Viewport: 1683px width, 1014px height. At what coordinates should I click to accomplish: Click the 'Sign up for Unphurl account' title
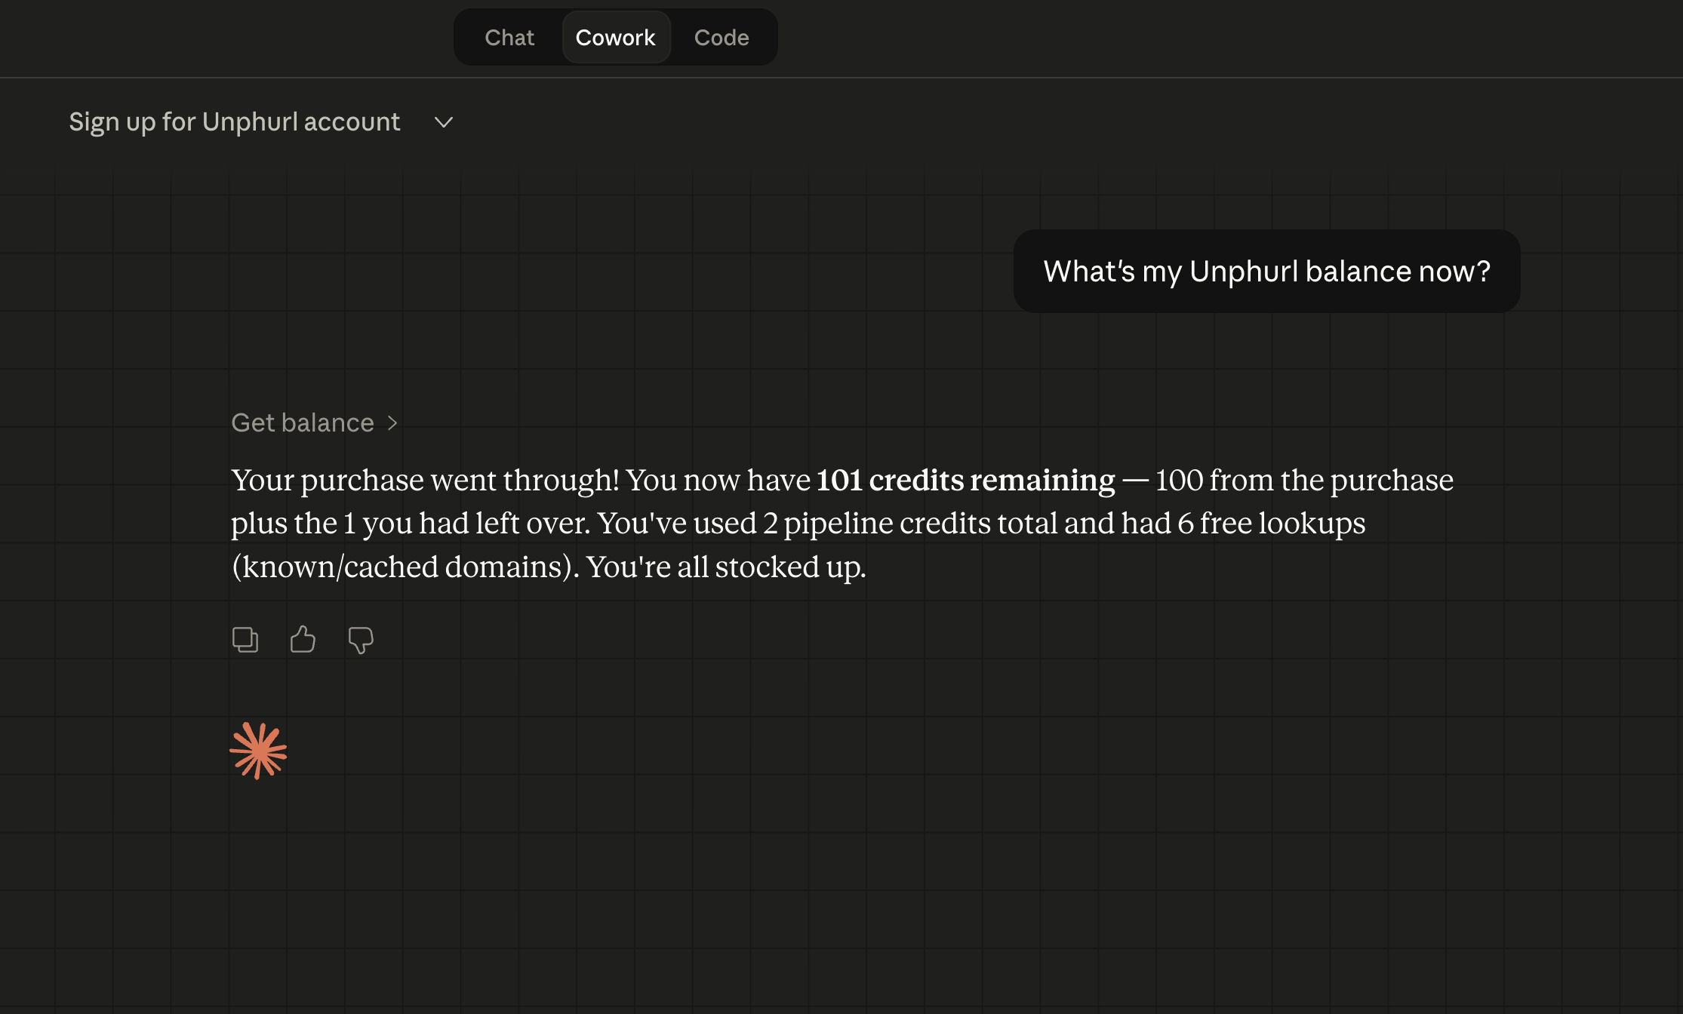235,122
